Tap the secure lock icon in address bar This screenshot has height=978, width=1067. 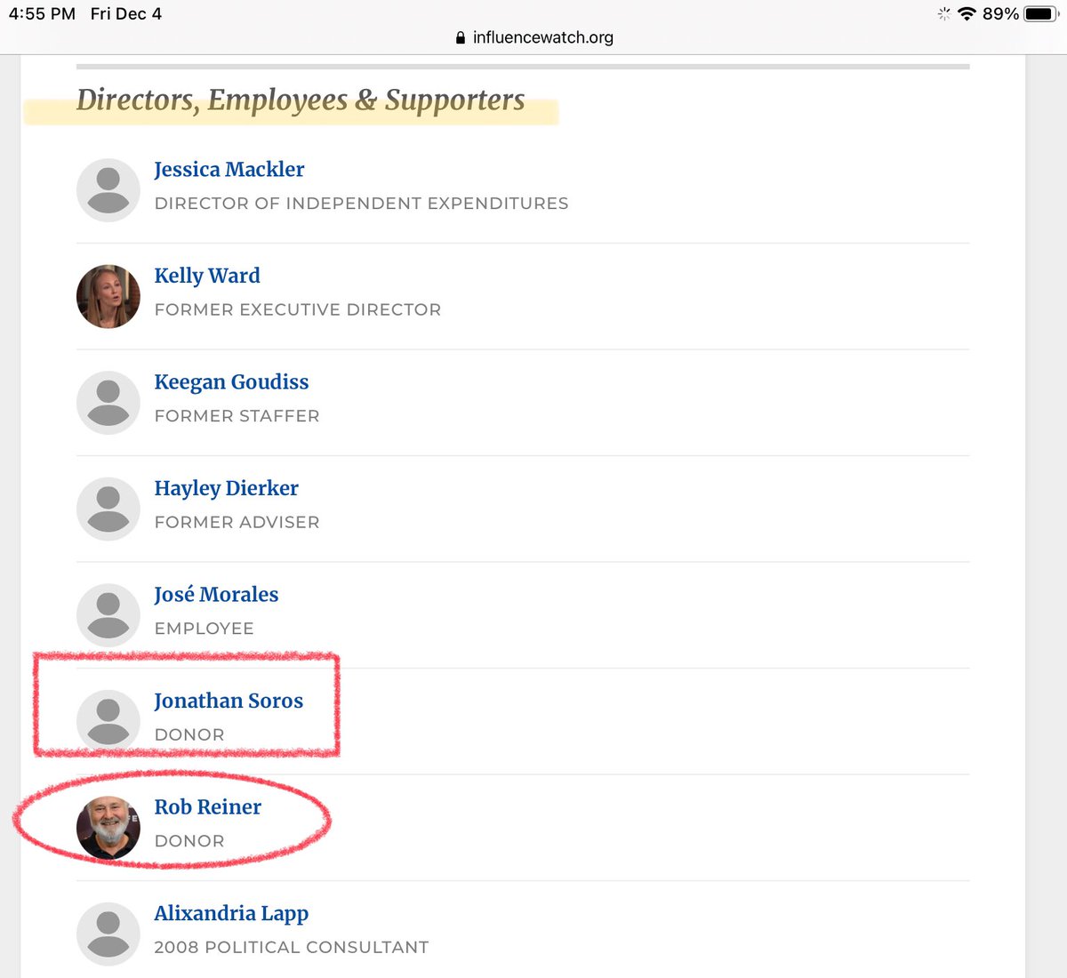460,38
